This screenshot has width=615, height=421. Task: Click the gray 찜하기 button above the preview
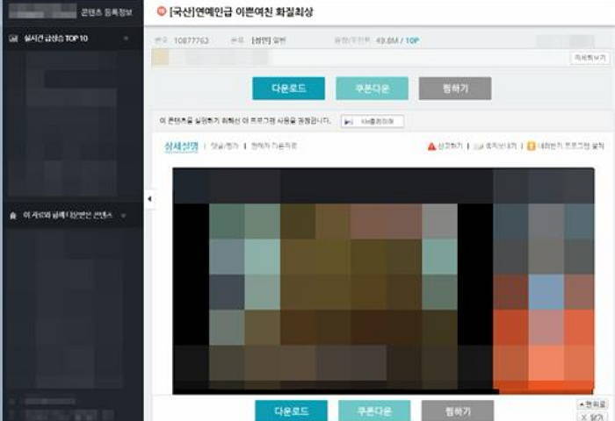455,89
